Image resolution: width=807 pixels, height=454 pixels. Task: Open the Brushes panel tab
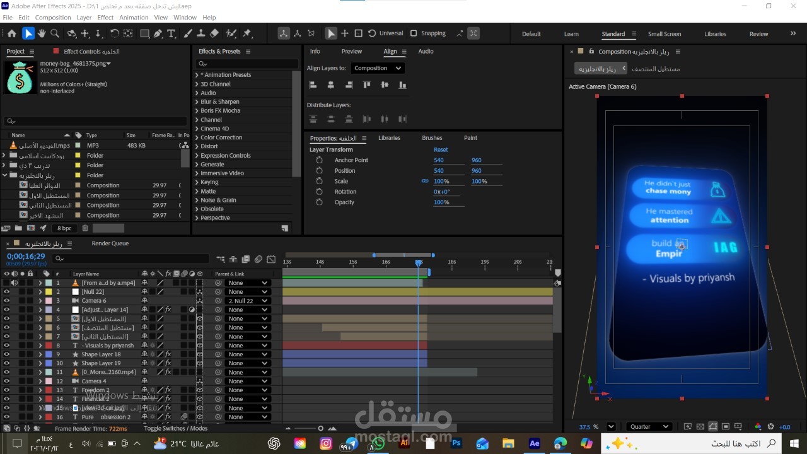pyautogui.click(x=432, y=137)
